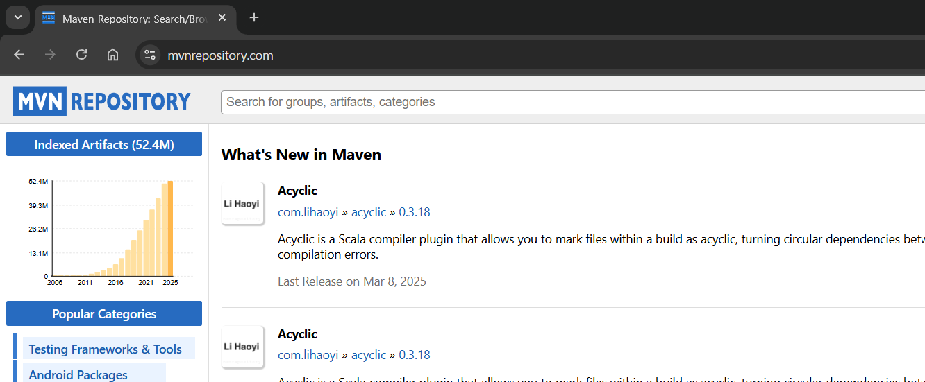
Task: Click the Maven tab favicon
Action: point(49,18)
